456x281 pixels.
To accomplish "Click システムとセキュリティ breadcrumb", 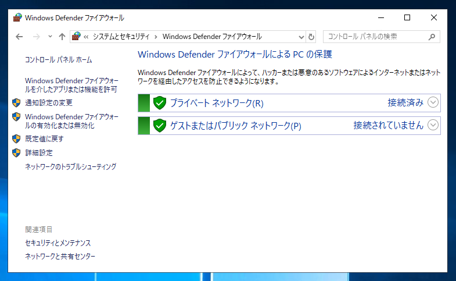I will 121,37.
